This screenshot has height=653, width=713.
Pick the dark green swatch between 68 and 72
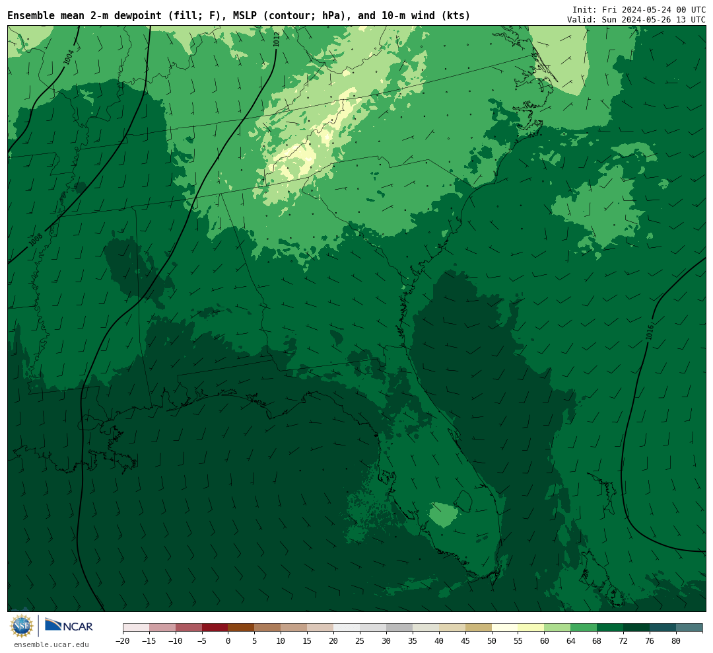pos(611,628)
